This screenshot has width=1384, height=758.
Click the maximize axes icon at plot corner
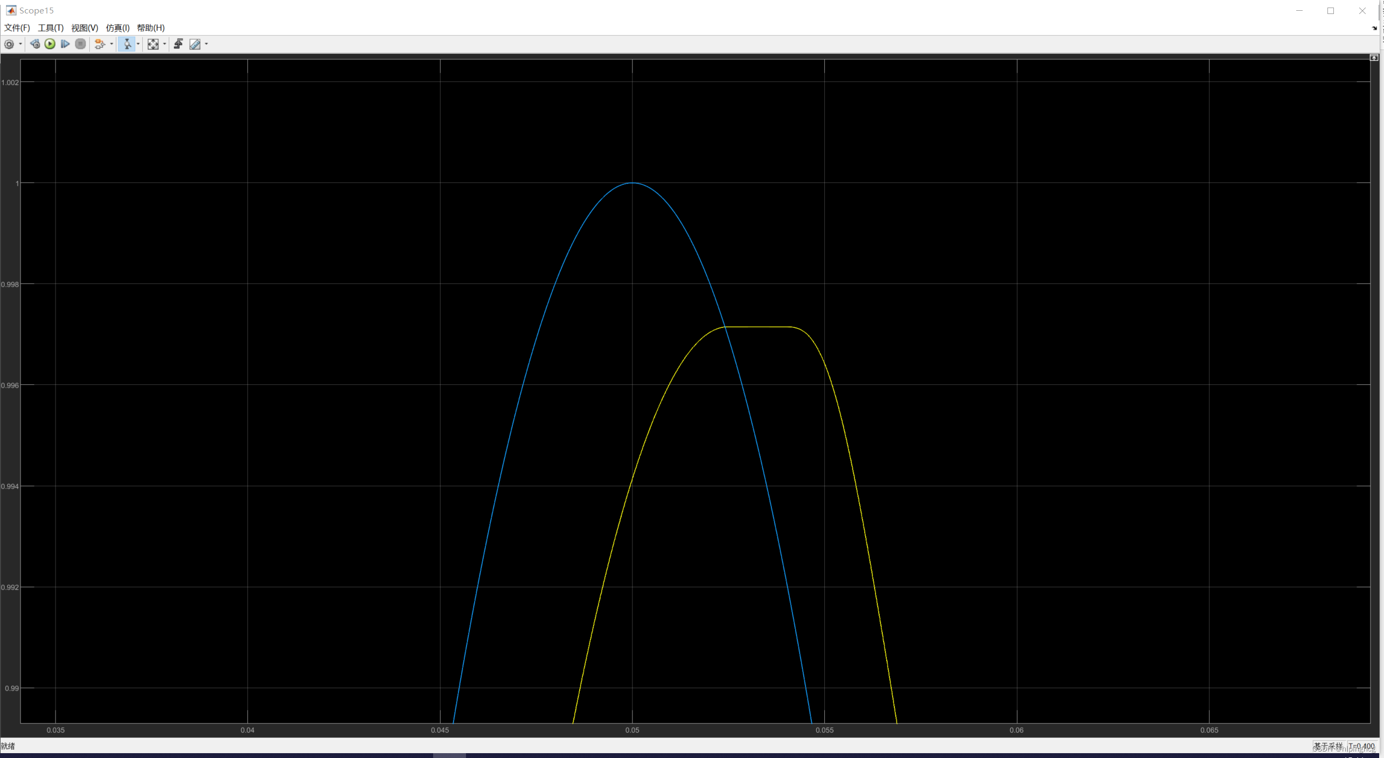click(1374, 58)
